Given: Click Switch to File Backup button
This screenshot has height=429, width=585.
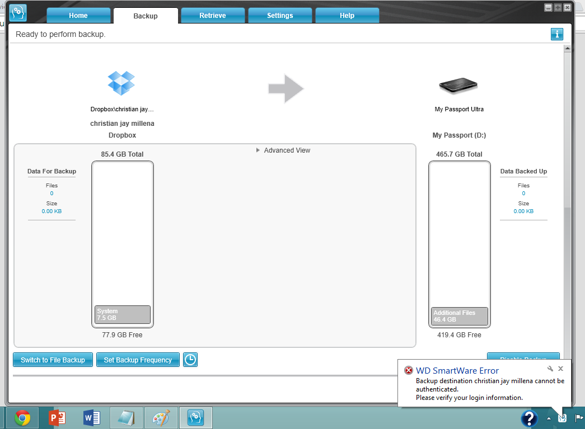Looking at the screenshot, I should 53,360.
